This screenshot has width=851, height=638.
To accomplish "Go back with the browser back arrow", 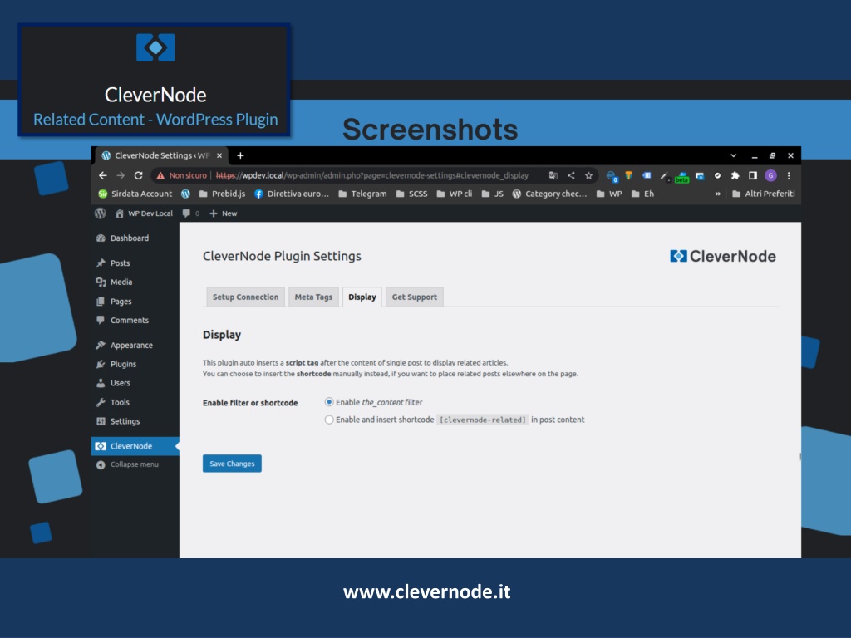I will [102, 175].
